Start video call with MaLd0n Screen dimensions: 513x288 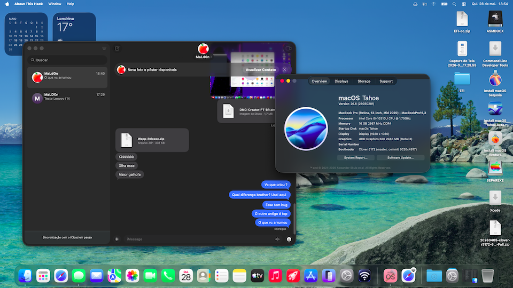pyautogui.click(x=288, y=49)
